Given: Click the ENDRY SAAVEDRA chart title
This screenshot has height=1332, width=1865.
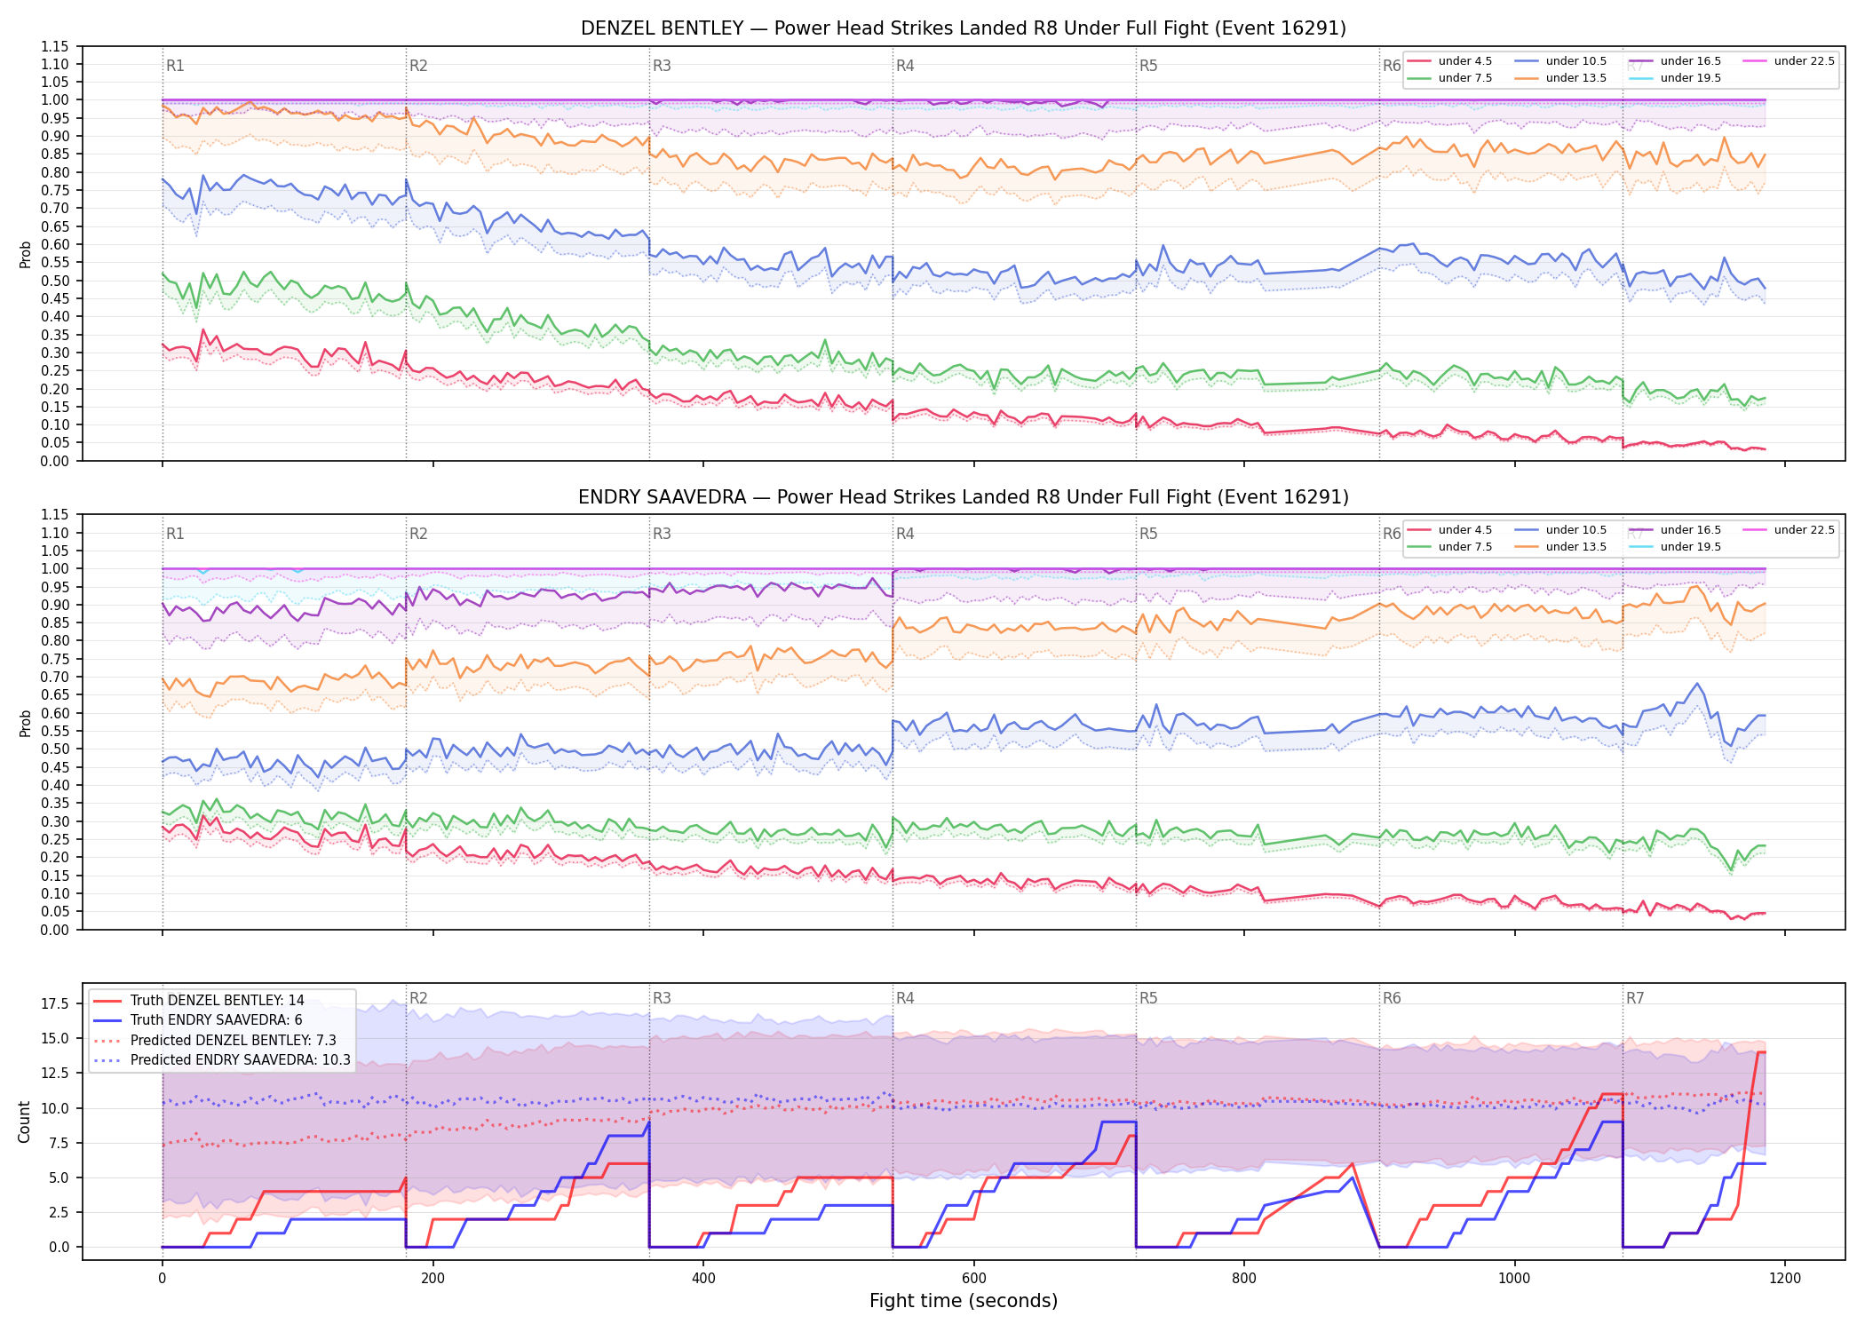Looking at the screenshot, I should pyautogui.click(x=964, y=497).
